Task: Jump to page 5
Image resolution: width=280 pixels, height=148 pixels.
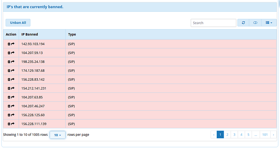Action: pos(248,135)
